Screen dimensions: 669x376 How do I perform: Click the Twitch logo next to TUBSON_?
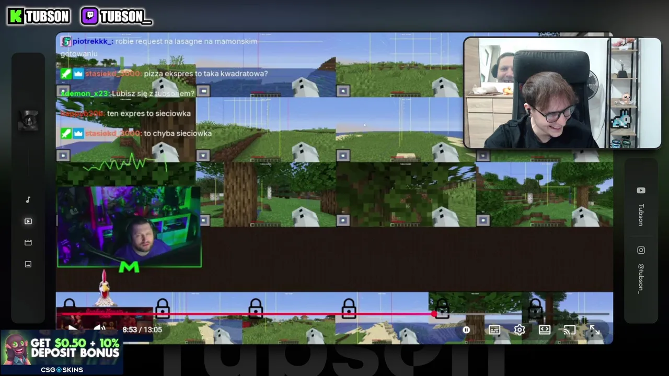point(89,16)
